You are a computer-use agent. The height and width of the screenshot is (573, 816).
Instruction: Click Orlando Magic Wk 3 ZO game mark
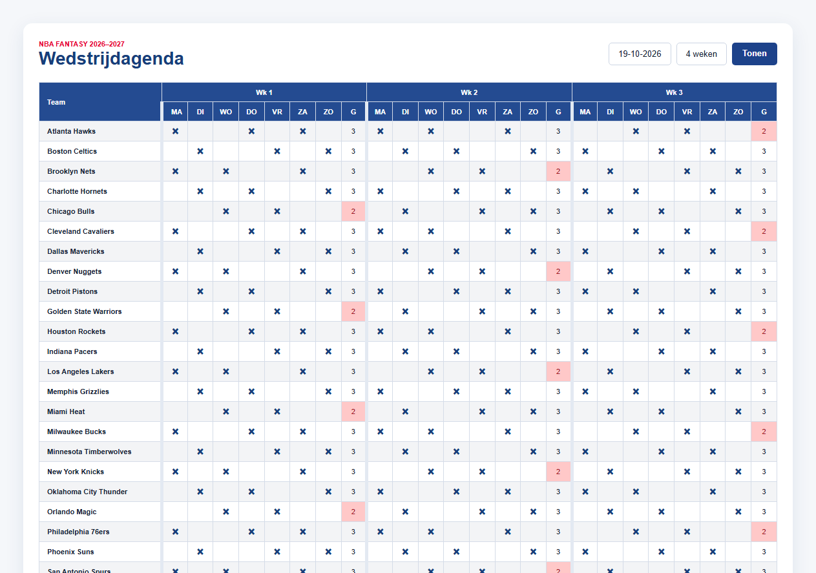point(738,512)
